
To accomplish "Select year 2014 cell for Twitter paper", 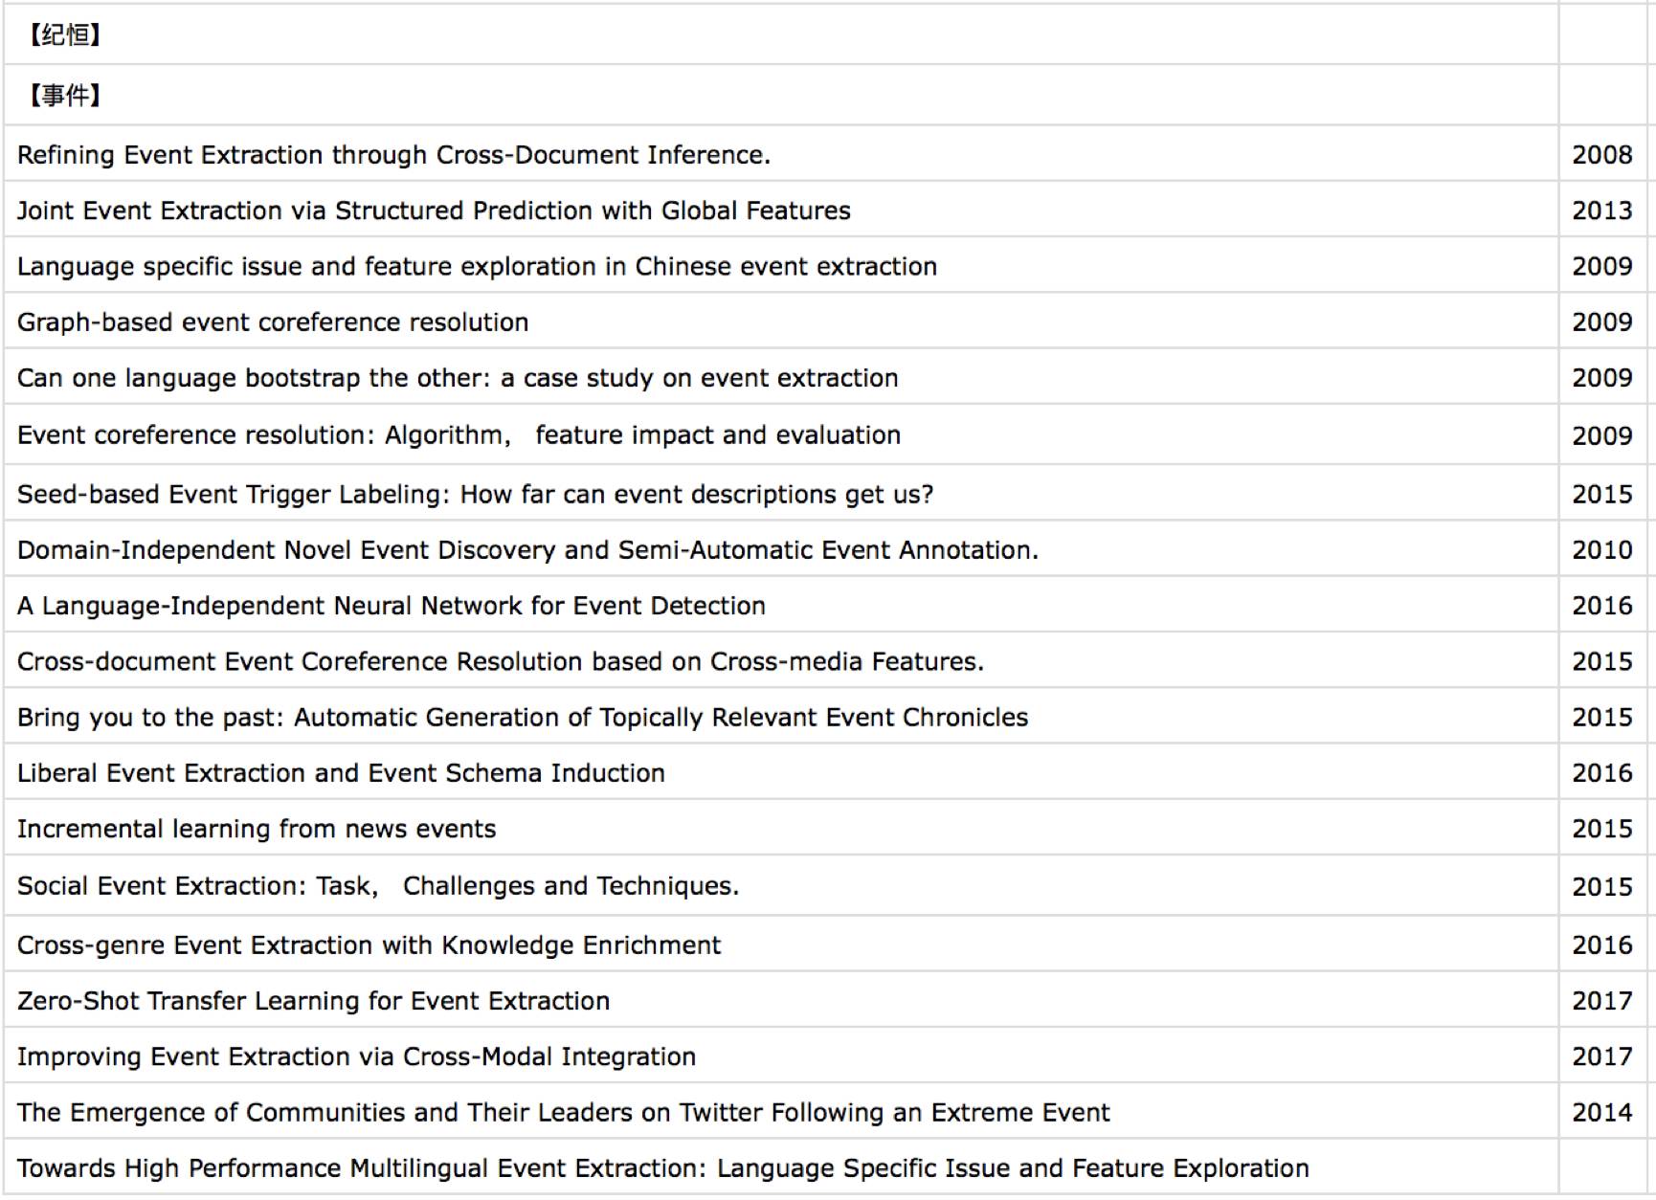I will coord(1602,1112).
